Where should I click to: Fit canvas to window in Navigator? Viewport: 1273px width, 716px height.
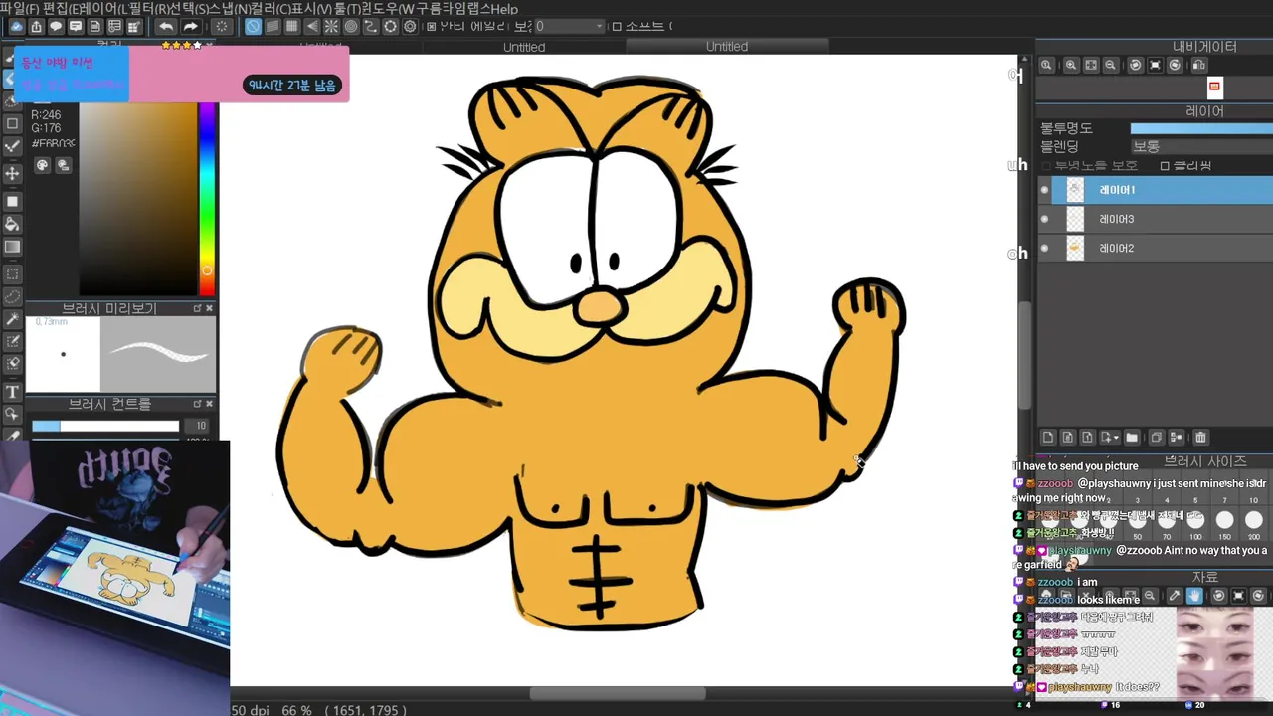point(1091,65)
